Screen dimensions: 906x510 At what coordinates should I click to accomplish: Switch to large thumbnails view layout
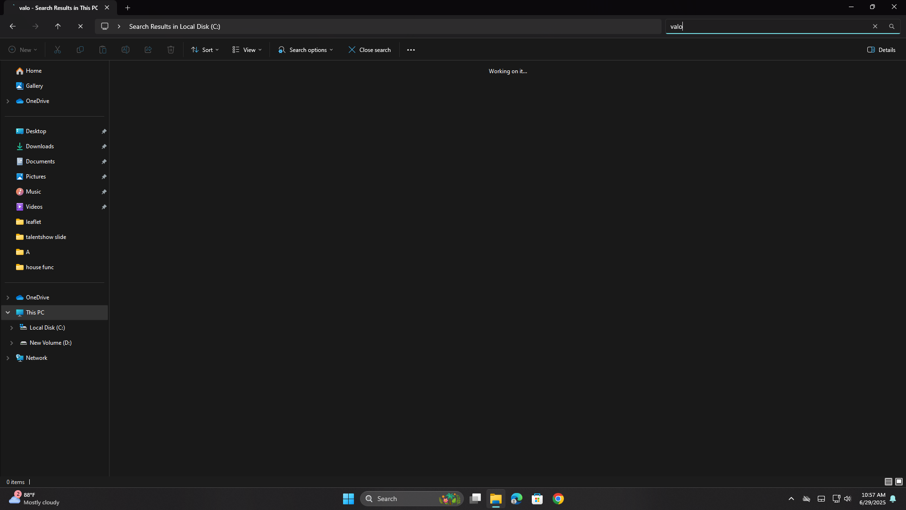[x=899, y=482]
